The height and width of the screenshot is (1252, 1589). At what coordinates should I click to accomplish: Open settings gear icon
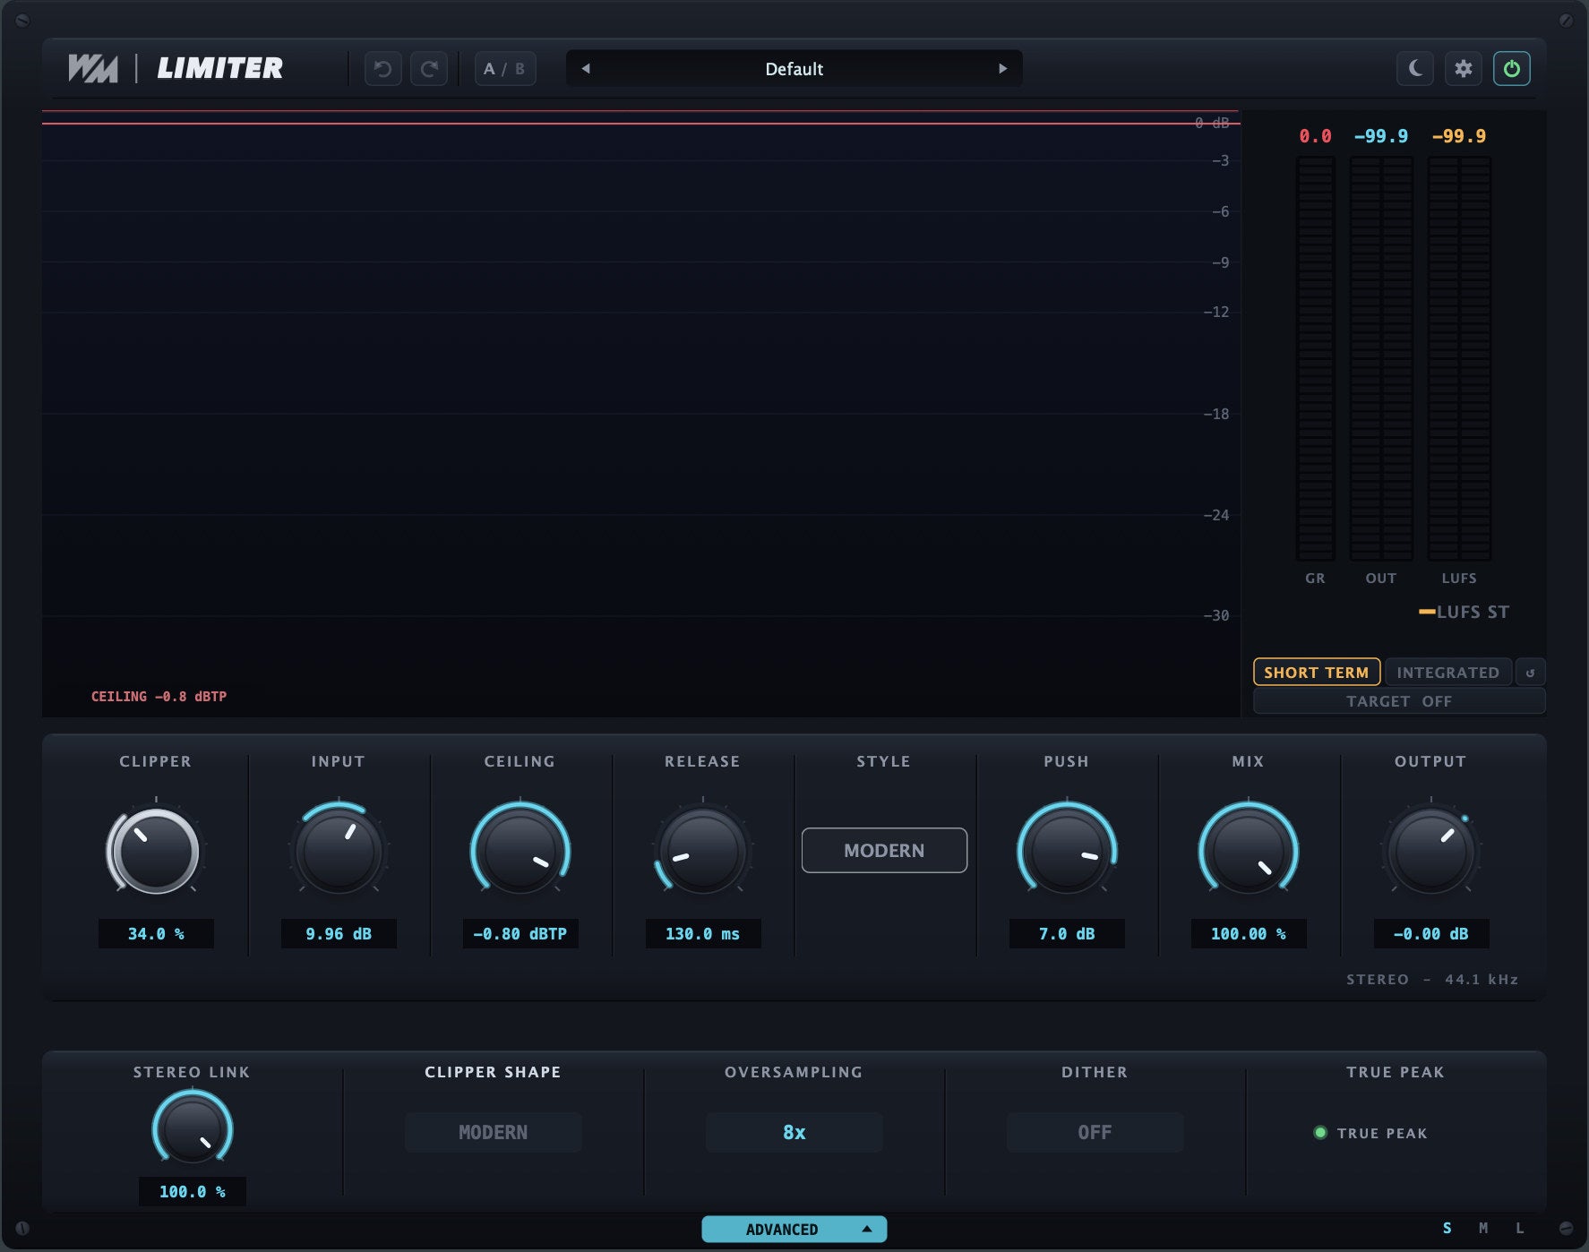click(1464, 69)
